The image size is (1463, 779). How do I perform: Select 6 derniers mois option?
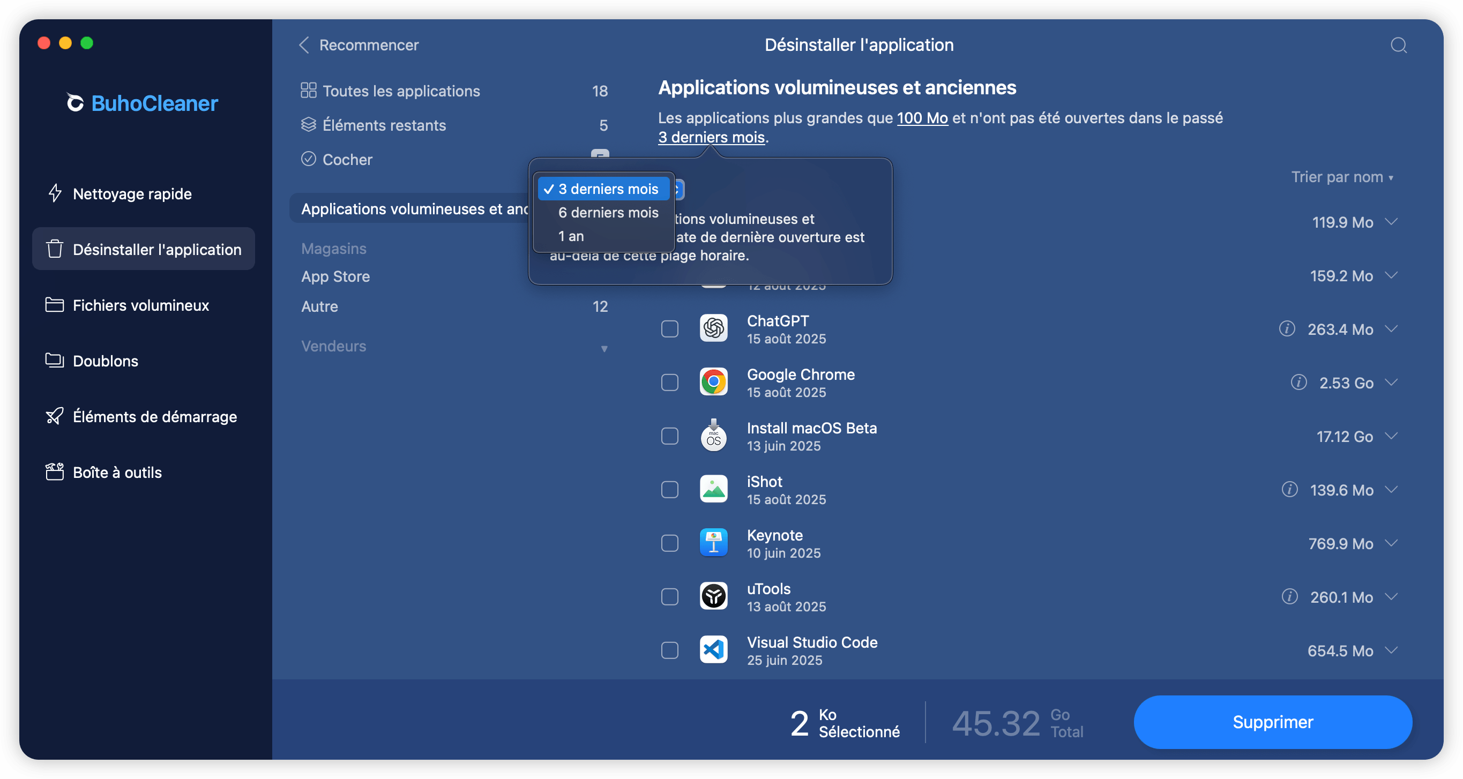point(603,212)
